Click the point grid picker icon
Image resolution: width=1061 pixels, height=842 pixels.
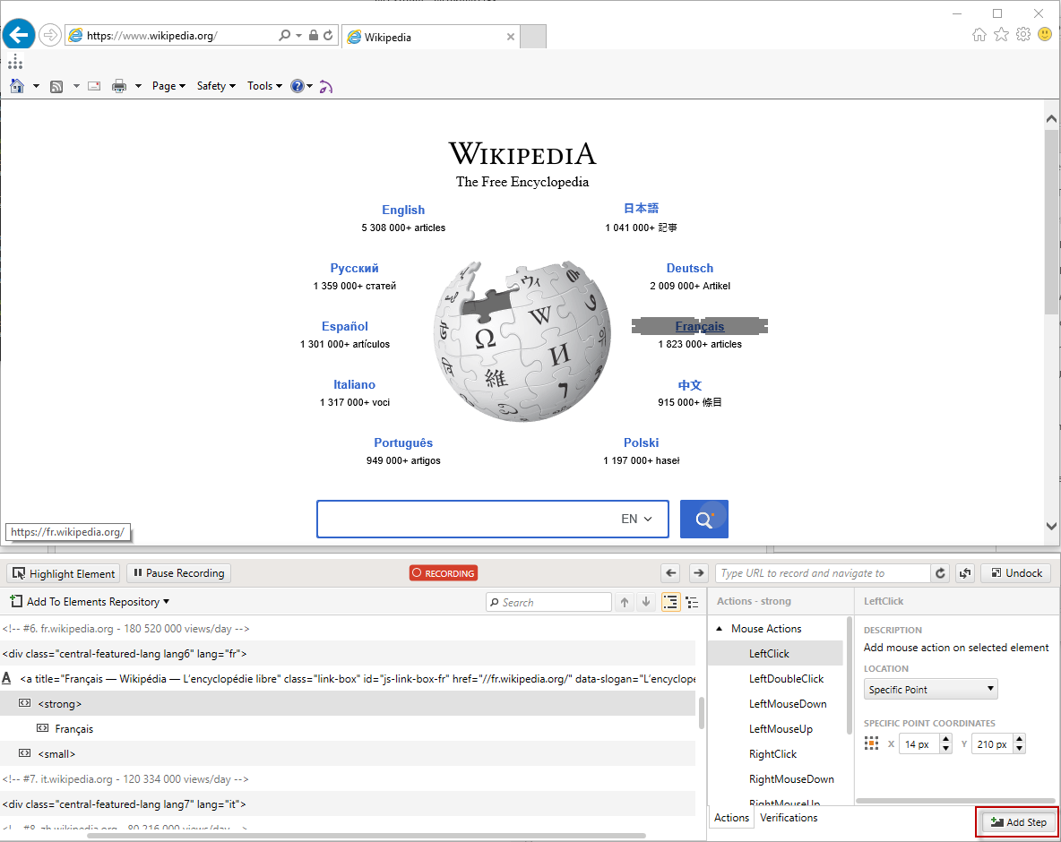(x=871, y=744)
